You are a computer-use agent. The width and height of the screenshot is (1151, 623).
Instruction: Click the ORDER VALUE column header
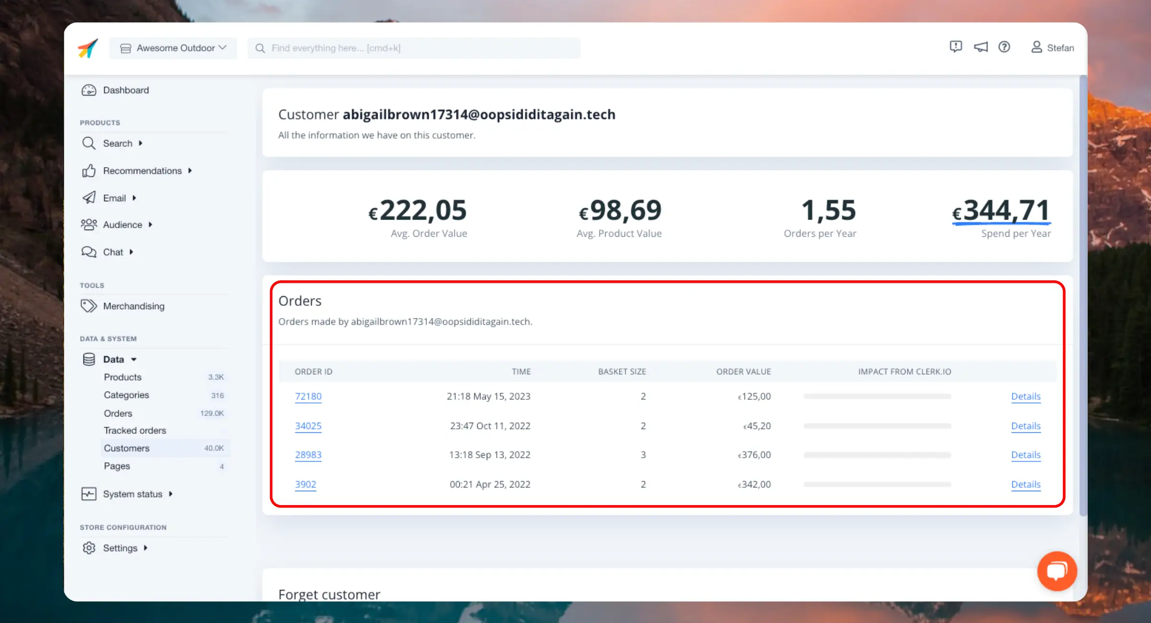coord(743,371)
